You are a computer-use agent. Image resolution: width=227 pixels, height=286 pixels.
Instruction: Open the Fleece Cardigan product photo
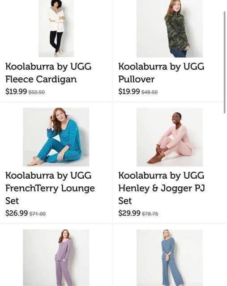pos(56,29)
